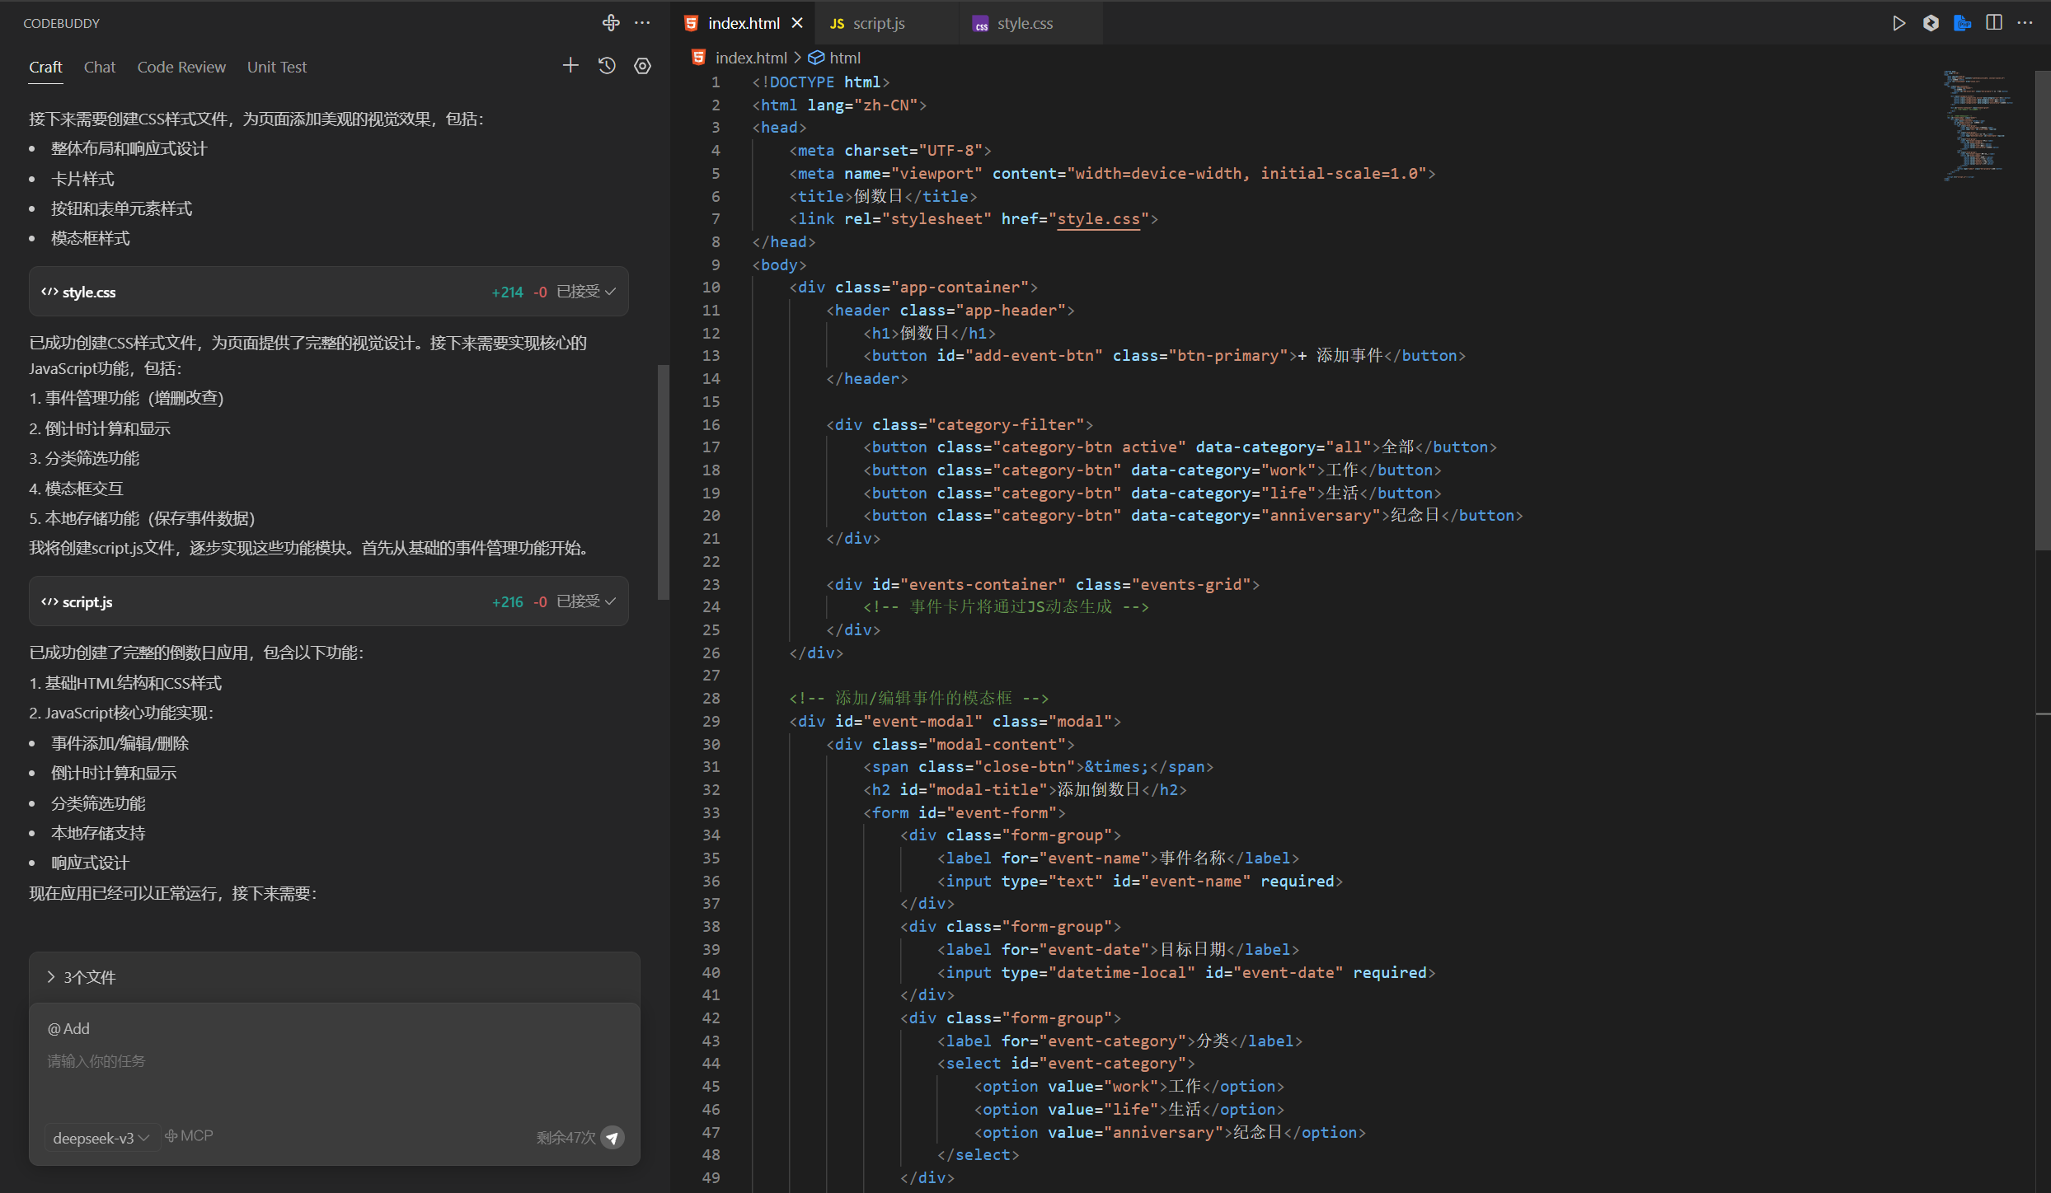This screenshot has height=1193, width=2051.
Task: Switch to the Chat tab
Action: click(x=100, y=67)
